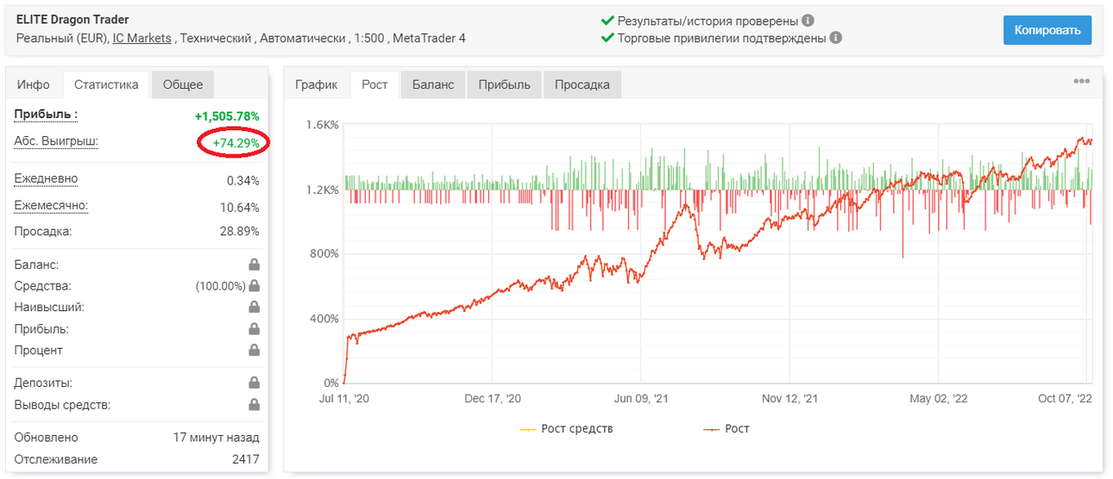Click the lock icon in Процент row
This screenshot has width=1113, height=479.
[x=255, y=350]
